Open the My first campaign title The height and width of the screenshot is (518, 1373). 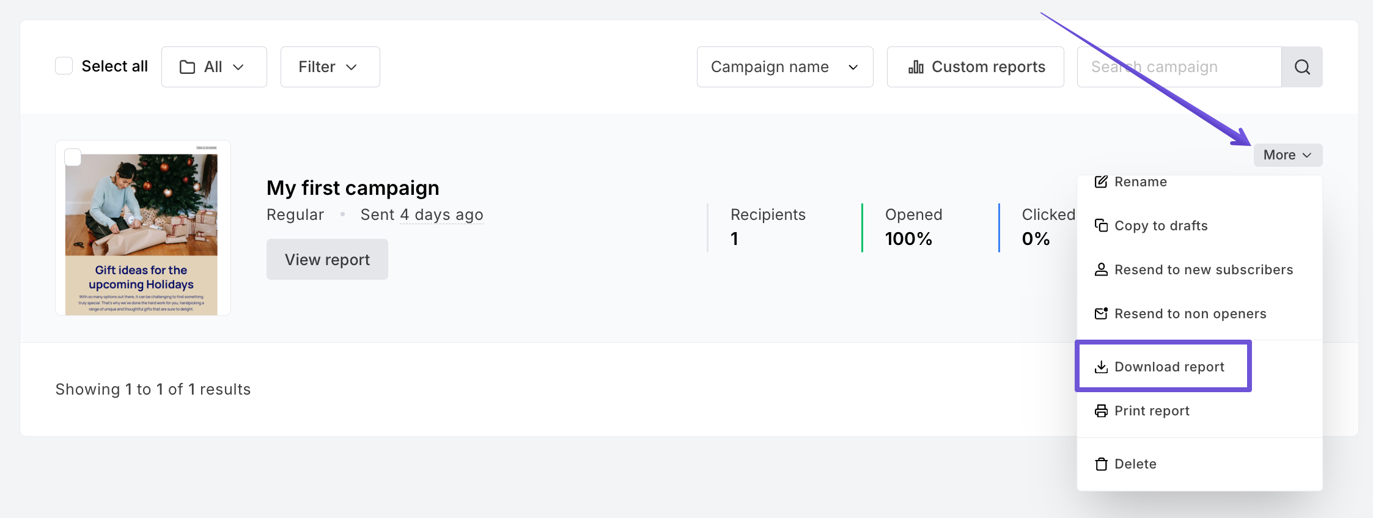click(x=353, y=188)
